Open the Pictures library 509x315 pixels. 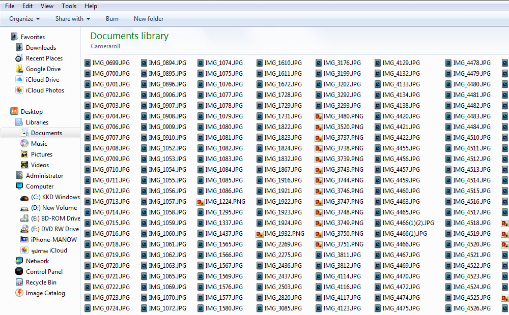click(39, 154)
